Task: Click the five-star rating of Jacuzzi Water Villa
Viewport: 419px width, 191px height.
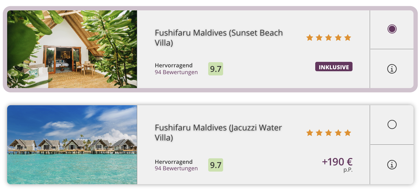Action: (329, 133)
